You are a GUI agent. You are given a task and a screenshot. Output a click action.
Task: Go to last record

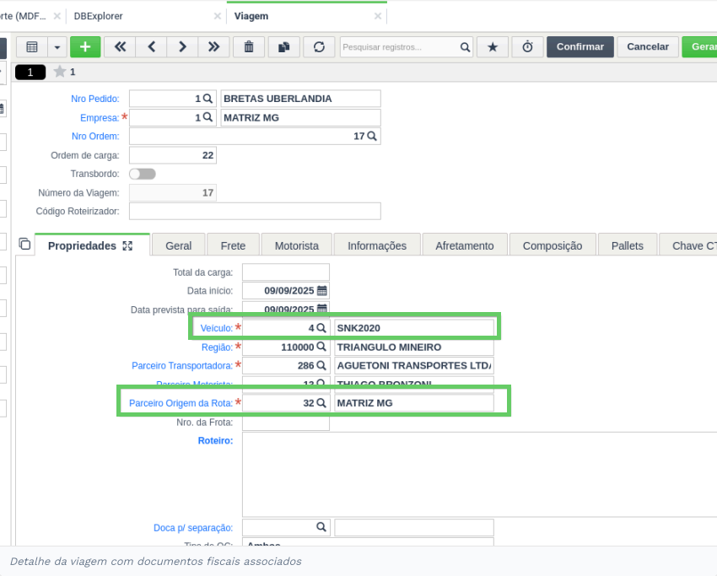213,47
